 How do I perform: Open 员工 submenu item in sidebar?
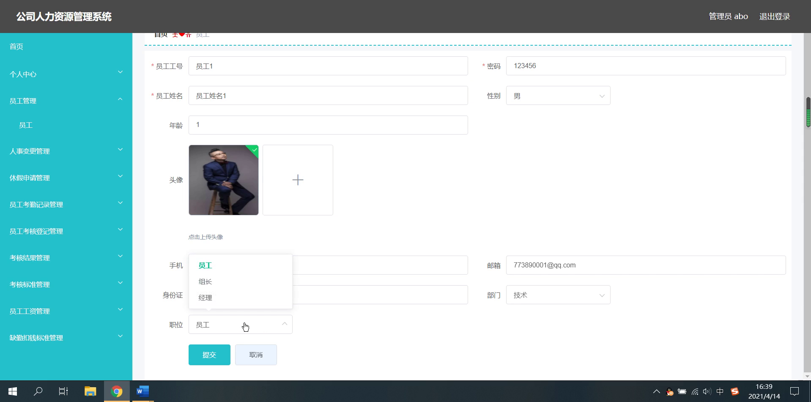(x=26, y=125)
